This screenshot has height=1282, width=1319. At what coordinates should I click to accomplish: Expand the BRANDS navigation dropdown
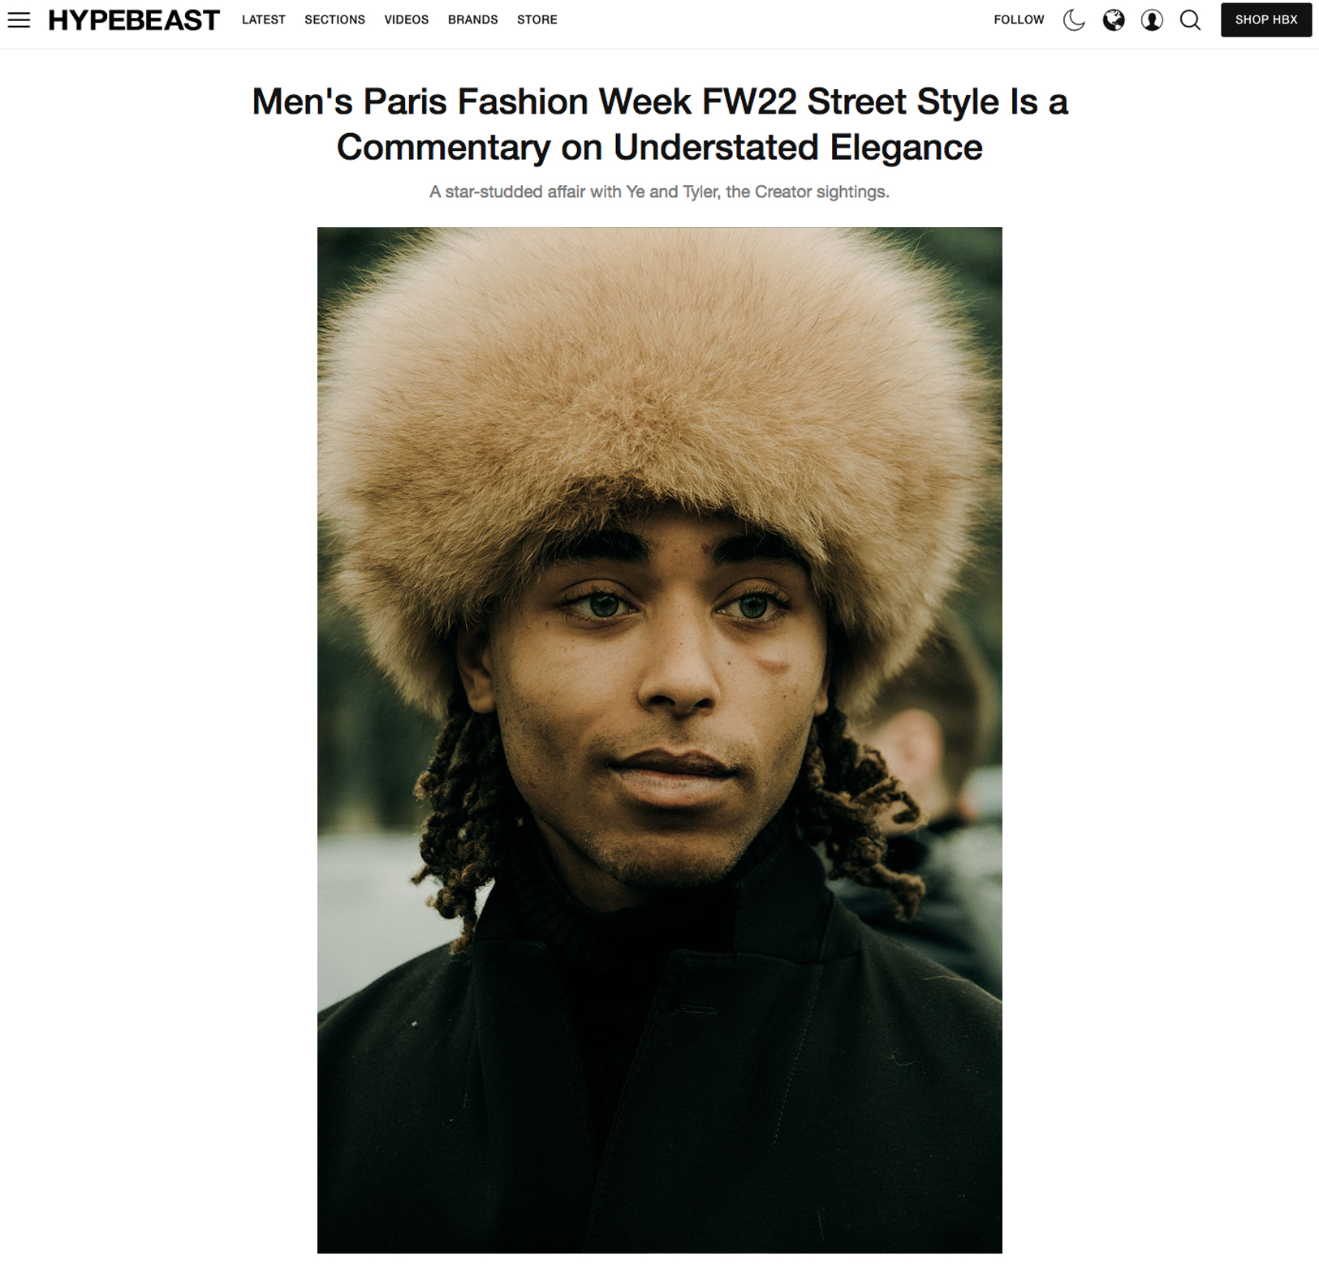pyautogui.click(x=473, y=20)
